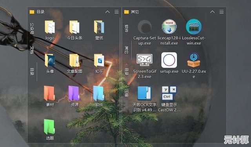Open the 目录 panel hamburger menu
This screenshot has height=147, width=251.
click(117, 12)
